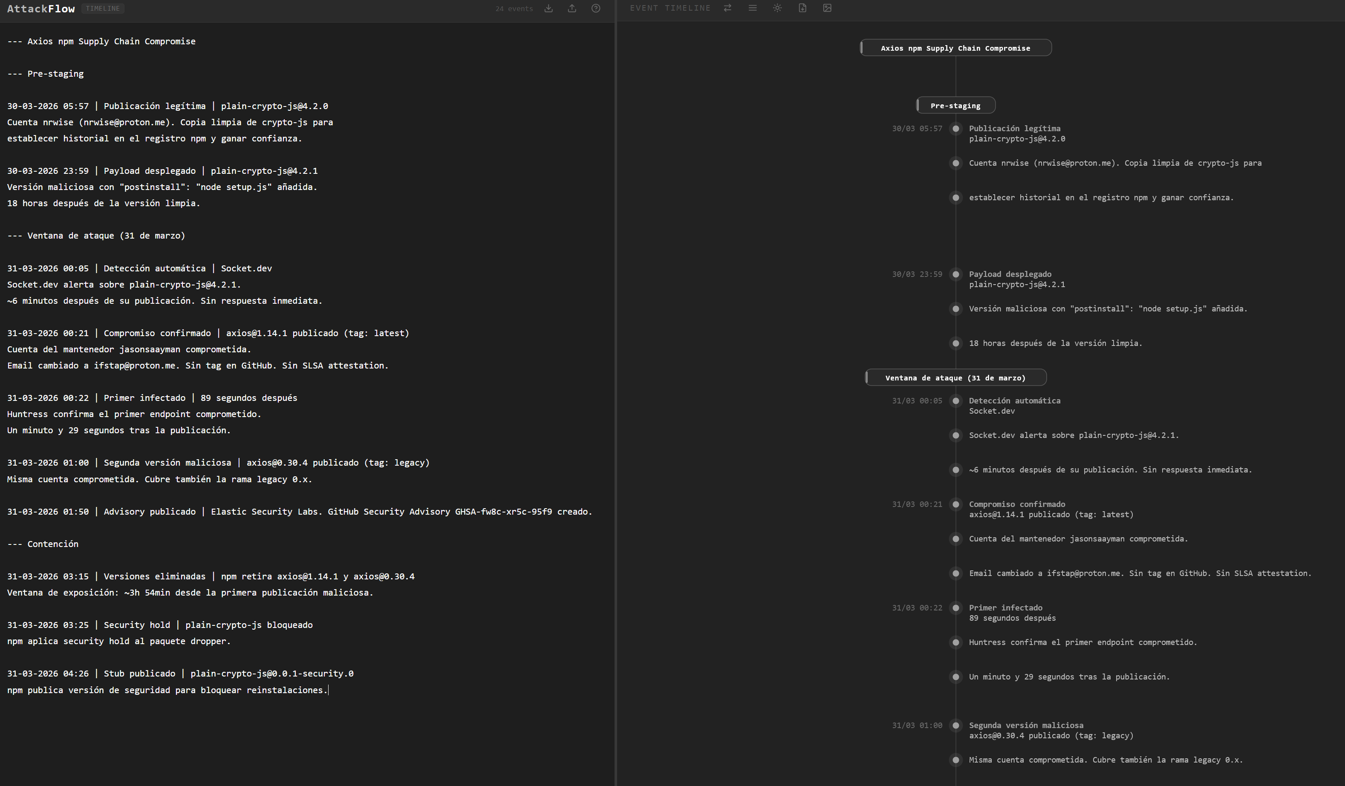Click the swap arrows icon beside EVENT TIMELINE
Image resolution: width=1345 pixels, height=786 pixels.
point(727,8)
